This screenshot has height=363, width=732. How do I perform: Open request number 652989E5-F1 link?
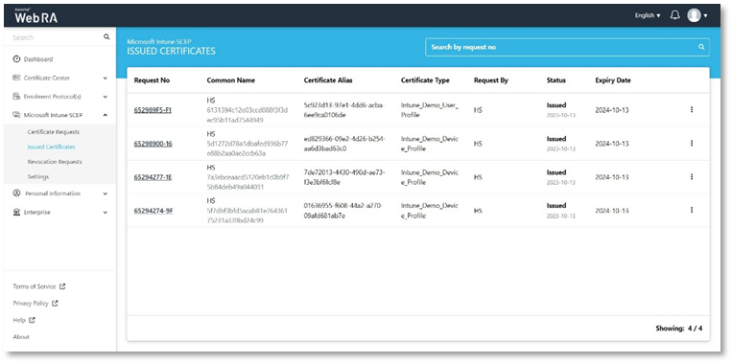tap(153, 110)
